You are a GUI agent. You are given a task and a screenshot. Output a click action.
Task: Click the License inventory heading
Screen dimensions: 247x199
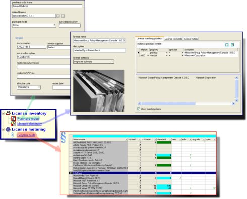click(29, 113)
